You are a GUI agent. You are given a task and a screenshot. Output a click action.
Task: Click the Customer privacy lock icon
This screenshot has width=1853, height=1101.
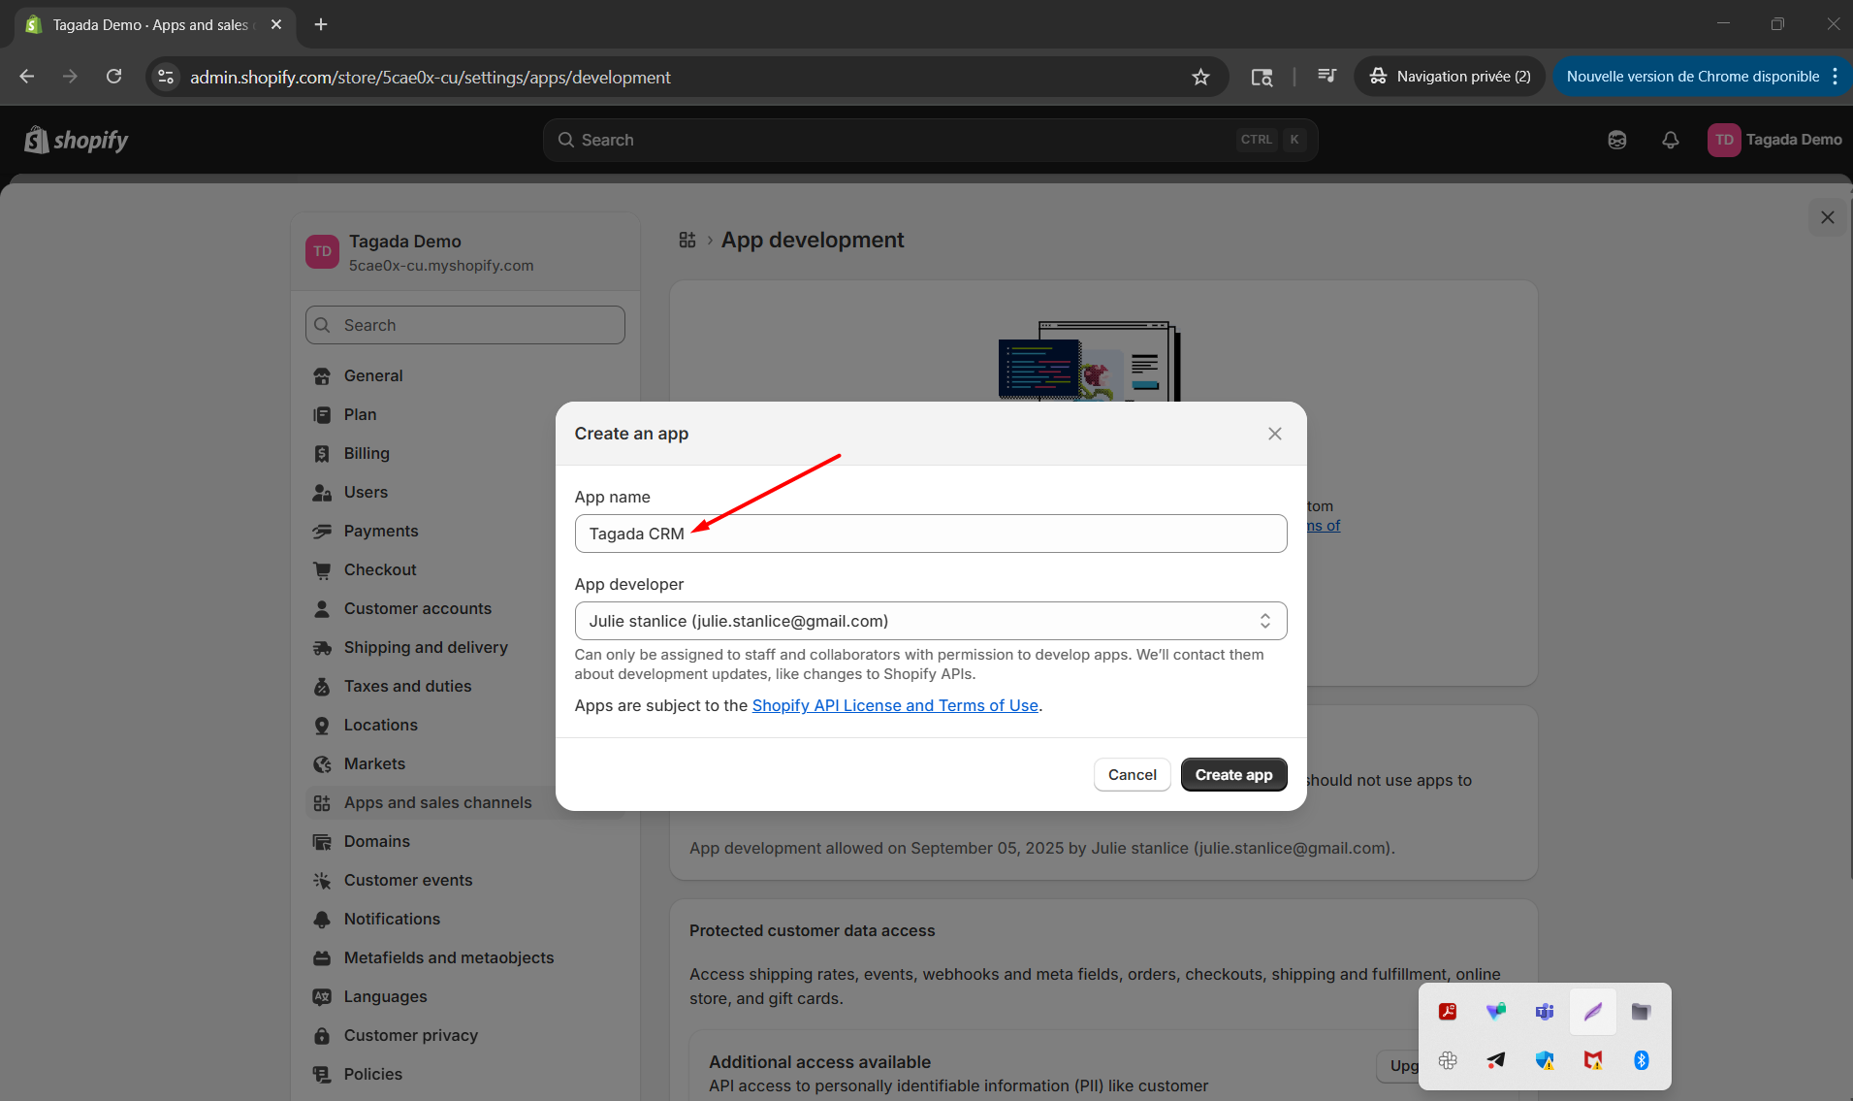tap(322, 1035)
